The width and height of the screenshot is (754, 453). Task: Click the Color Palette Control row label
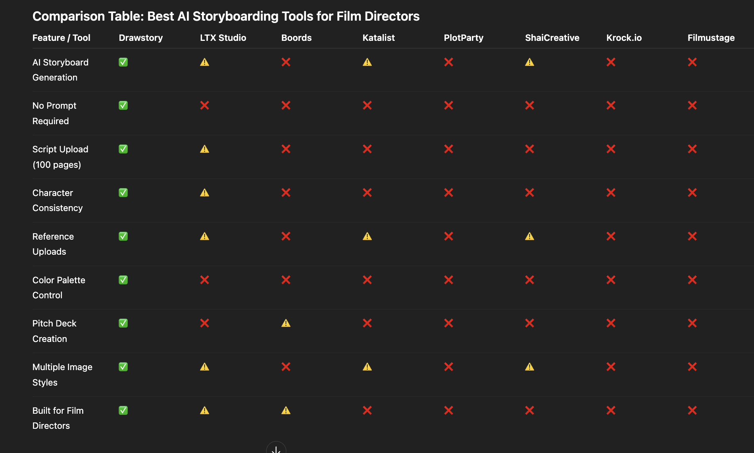(x=59, y=288)
